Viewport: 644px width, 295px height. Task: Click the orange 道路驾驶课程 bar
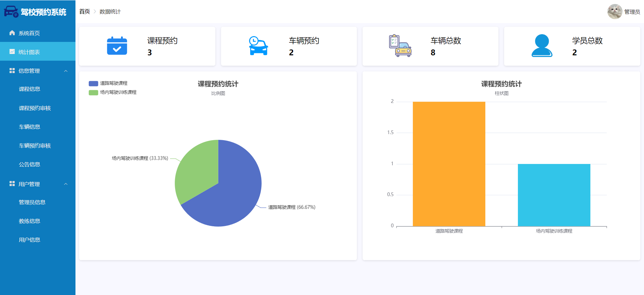pos(449,164)
